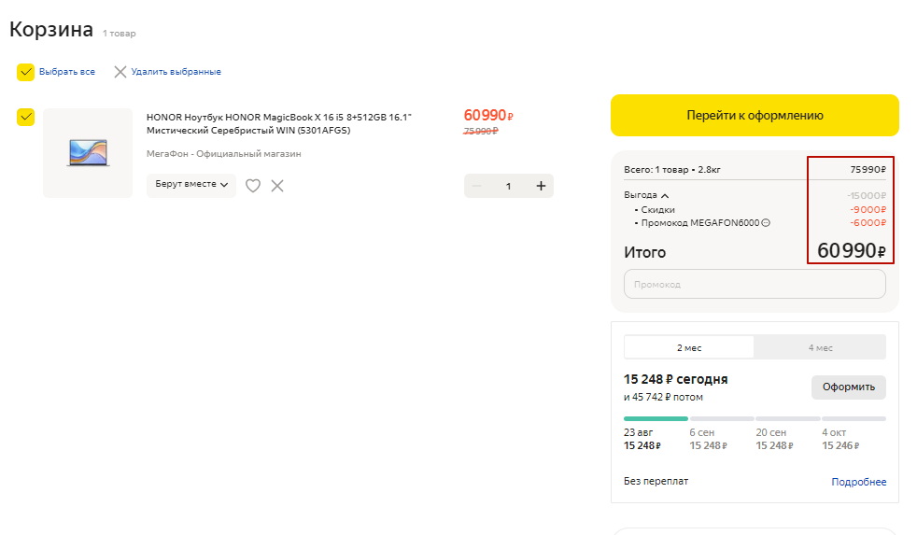917x535 pixels.
Task: Open the Подробнее link
Action: [858, 482]
